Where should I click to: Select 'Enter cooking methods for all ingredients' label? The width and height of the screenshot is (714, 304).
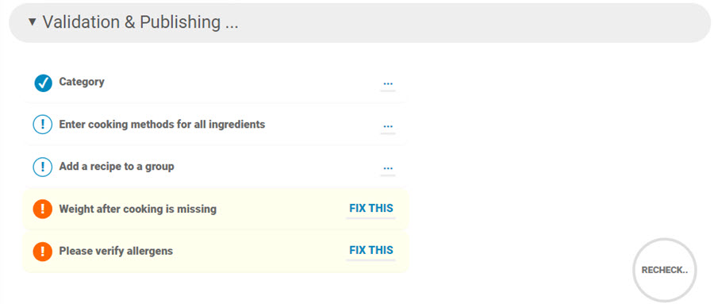[x=162, y=124]
